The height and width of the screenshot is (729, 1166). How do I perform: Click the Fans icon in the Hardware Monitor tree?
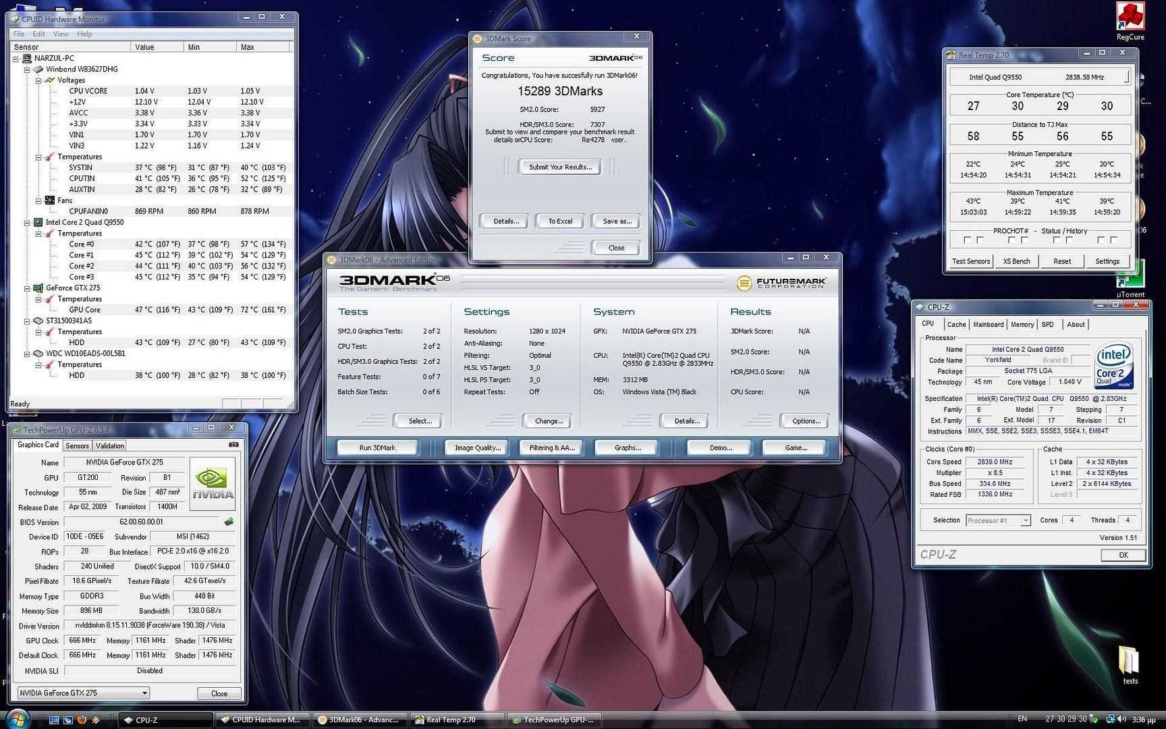49,200
